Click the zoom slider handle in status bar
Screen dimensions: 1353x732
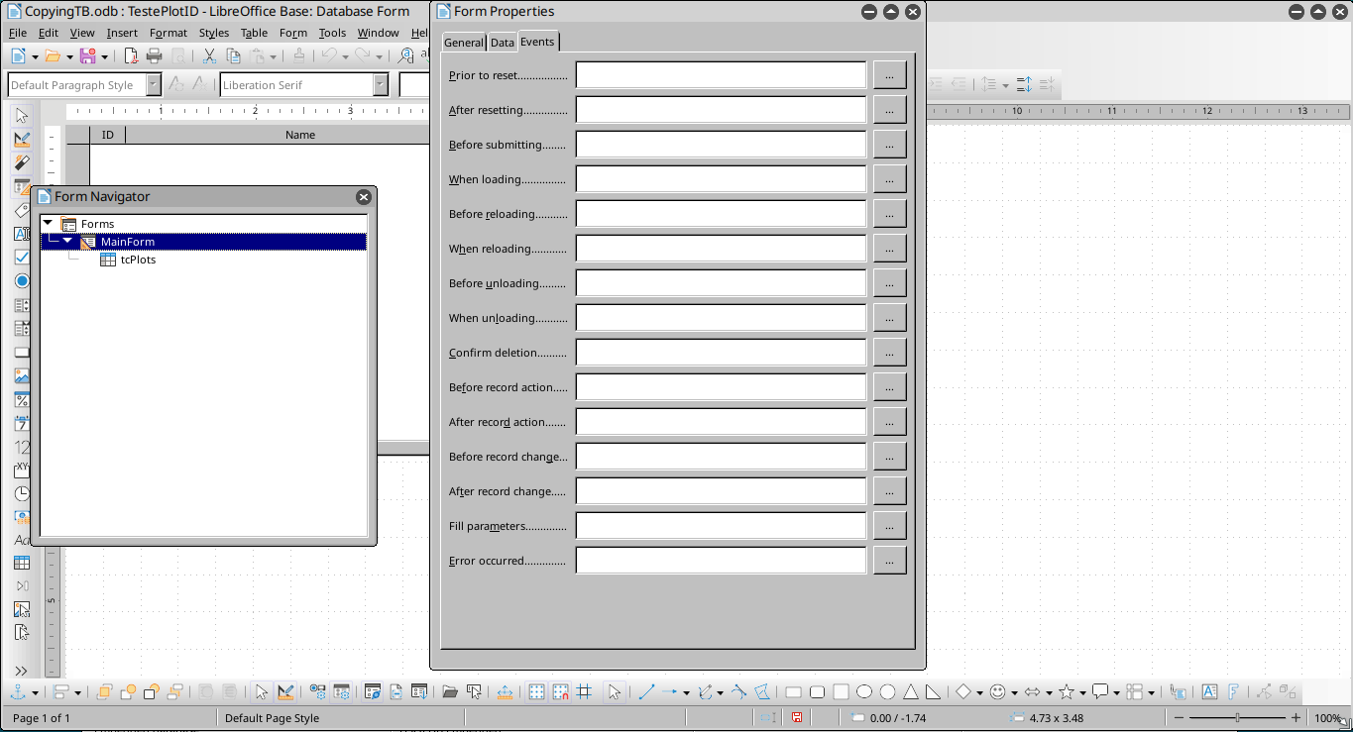[1237, 718]
